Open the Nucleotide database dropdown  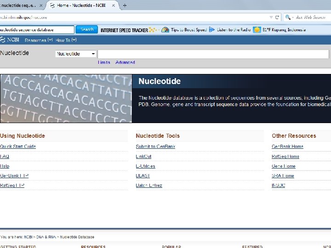[75, 54]
